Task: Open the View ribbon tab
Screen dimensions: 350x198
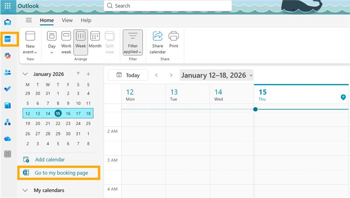Action: click(67, 20)
